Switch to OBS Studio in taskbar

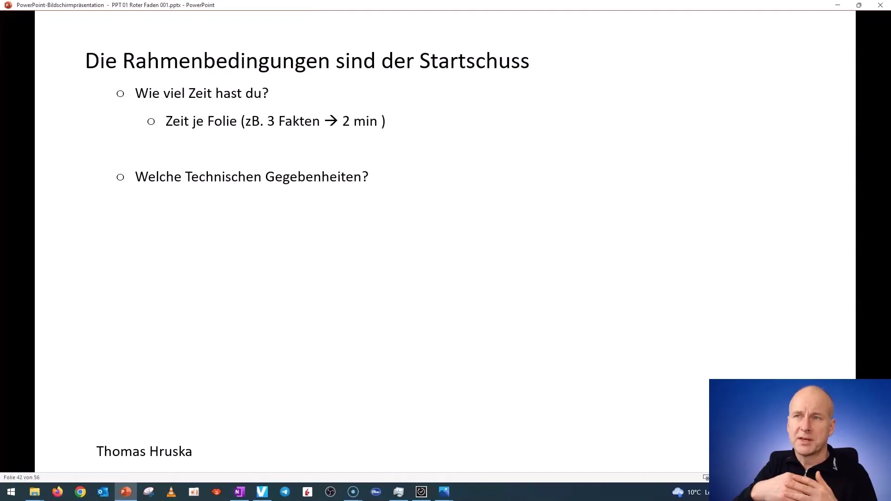point(330,492)
